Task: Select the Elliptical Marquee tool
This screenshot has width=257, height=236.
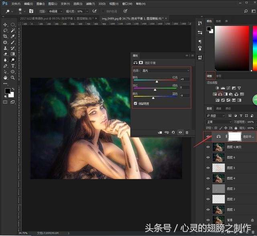Action: point(12,24)
